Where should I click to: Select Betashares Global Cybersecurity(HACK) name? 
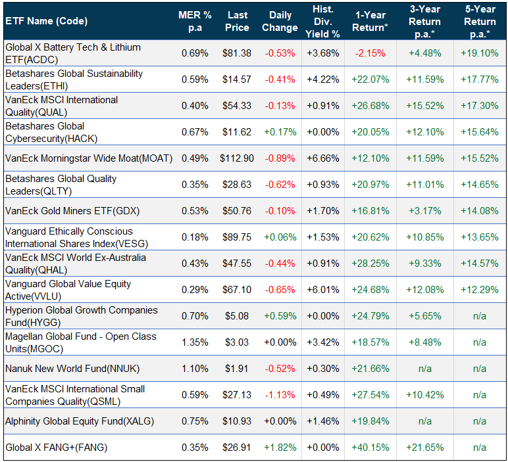point(51,132)
